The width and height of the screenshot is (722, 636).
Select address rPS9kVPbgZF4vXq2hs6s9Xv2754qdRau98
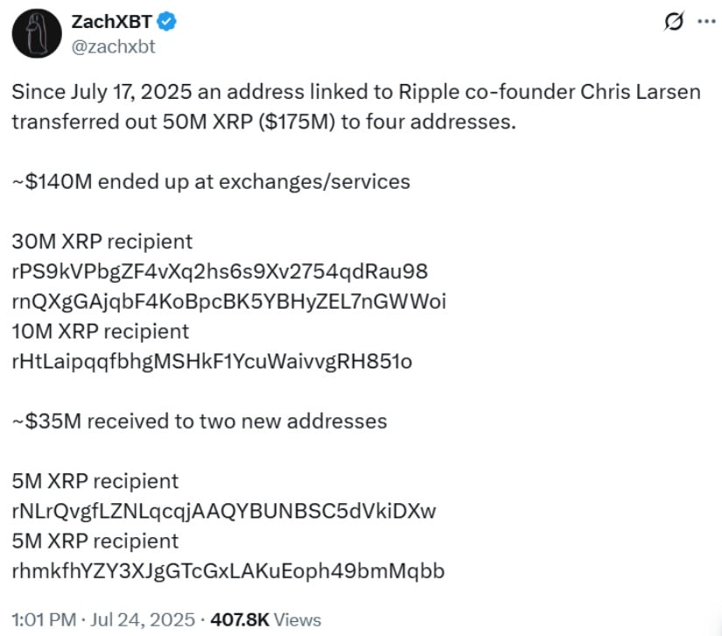pos(220,271)
